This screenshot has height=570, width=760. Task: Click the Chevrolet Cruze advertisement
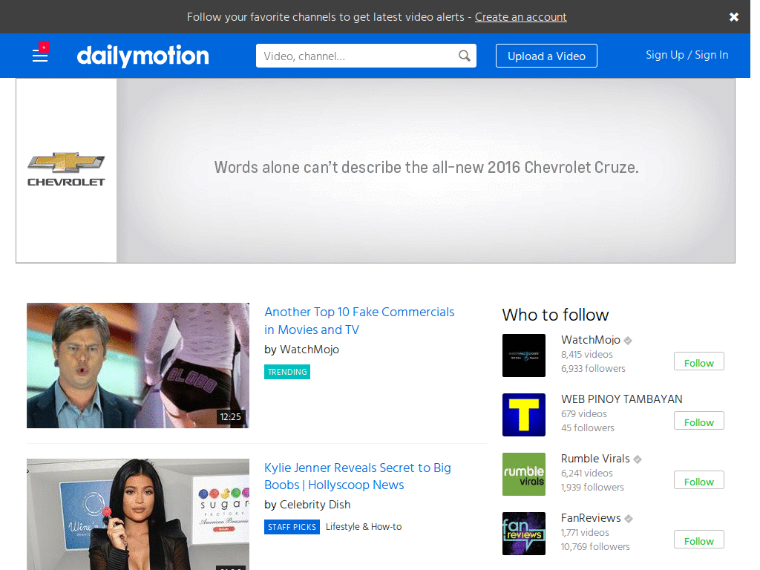pos(427,168)
